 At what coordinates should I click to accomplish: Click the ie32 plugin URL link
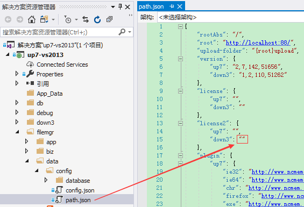(278, 172)
